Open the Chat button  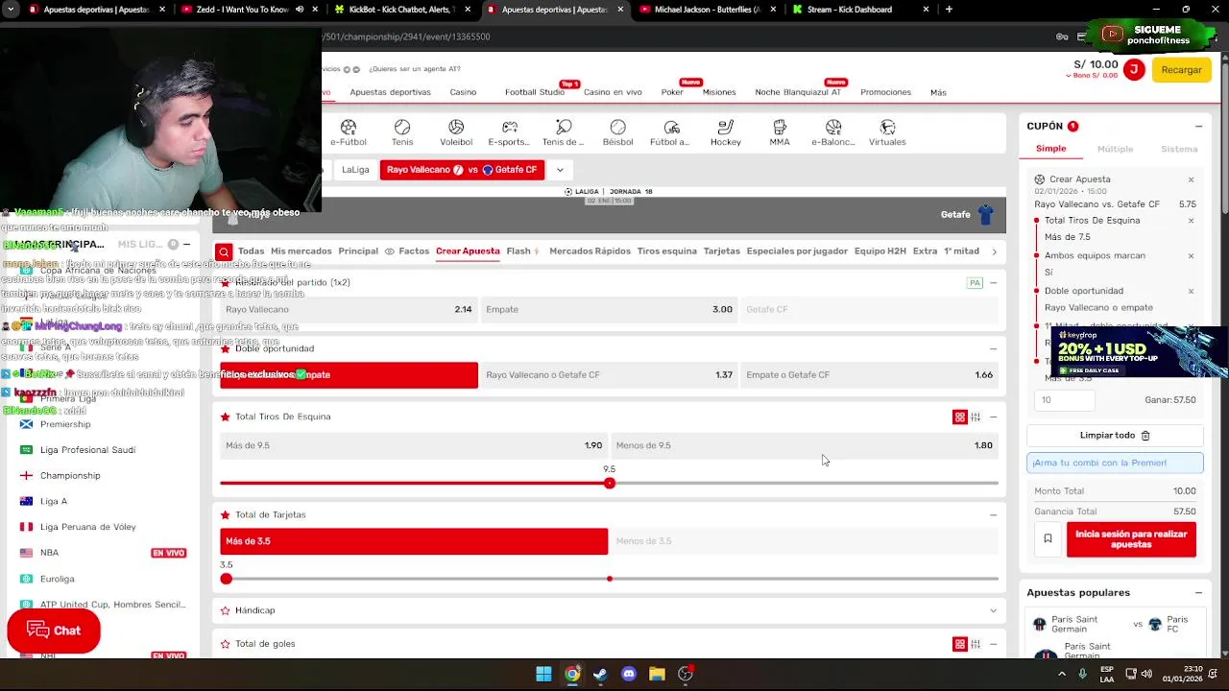pos(54,631)
